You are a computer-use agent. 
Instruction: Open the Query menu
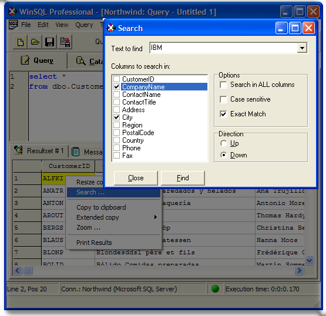pos(84,25)
